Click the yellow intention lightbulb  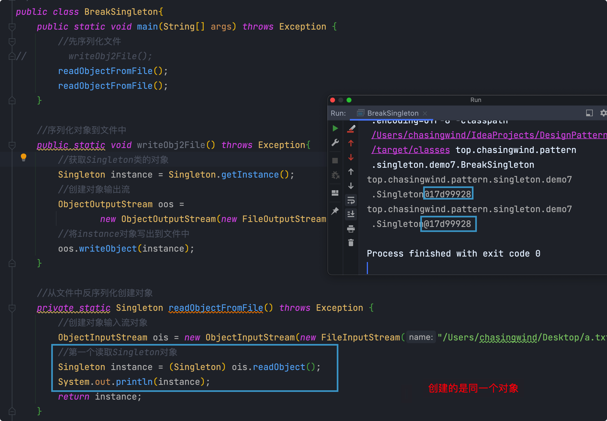pos(24,157)
